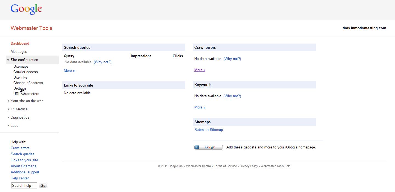This screenshot has height=192, width=395.
Task: Open URL parameters page
Action: point(26,94)
